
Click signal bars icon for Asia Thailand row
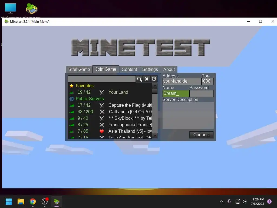pyautogui.click(x=71, y=131)
